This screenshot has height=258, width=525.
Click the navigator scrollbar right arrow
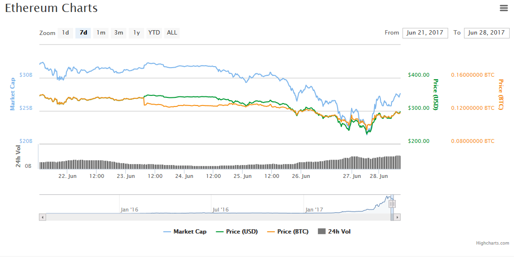pos(397,217)
